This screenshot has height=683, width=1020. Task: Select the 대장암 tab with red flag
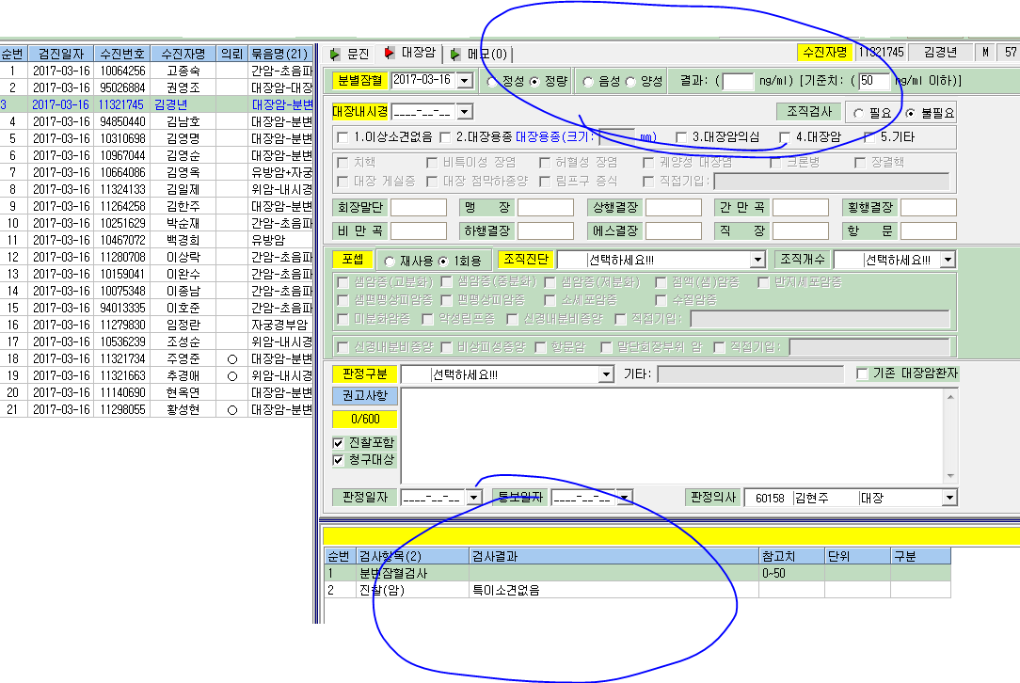click(410, 53)
